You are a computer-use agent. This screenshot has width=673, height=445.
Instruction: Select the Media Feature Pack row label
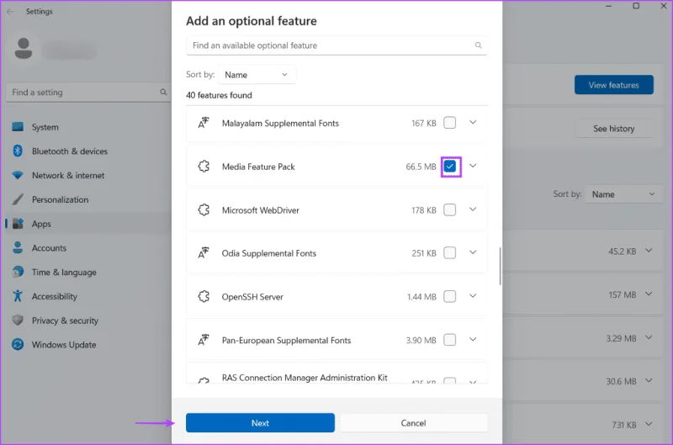[x=258, y=167]
